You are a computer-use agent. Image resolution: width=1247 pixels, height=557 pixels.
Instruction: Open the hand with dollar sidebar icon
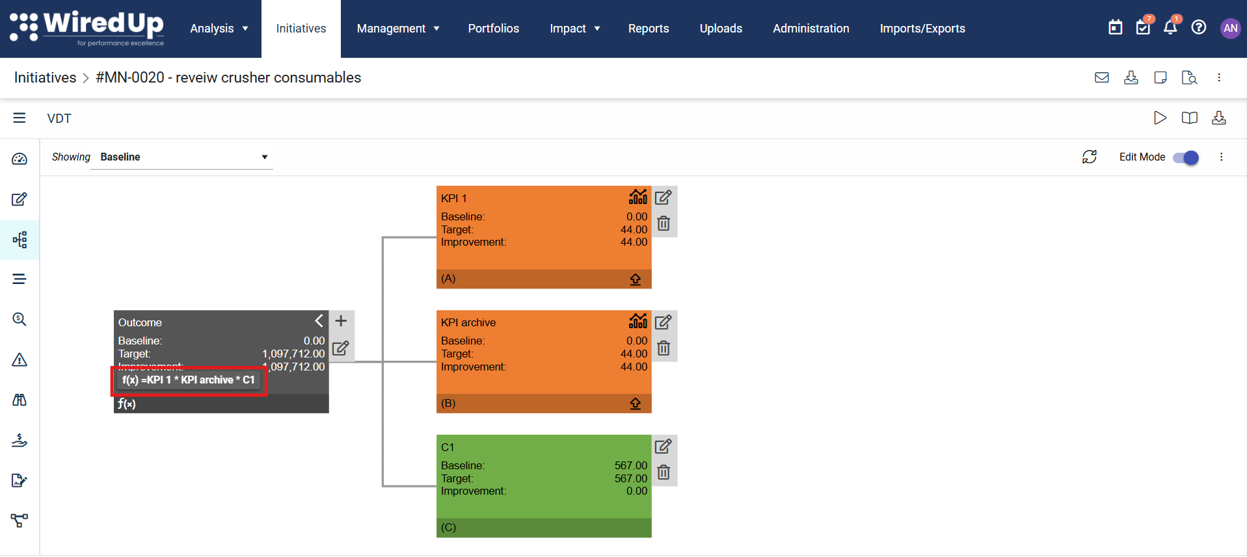pyautogui.click(x=20, y=440)
